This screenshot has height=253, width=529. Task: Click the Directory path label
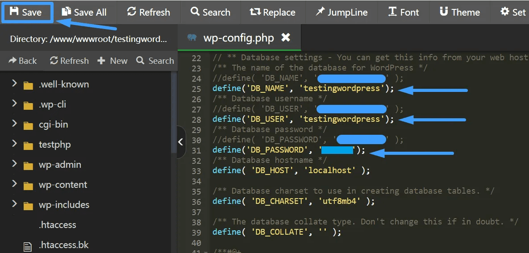(88, 39)
